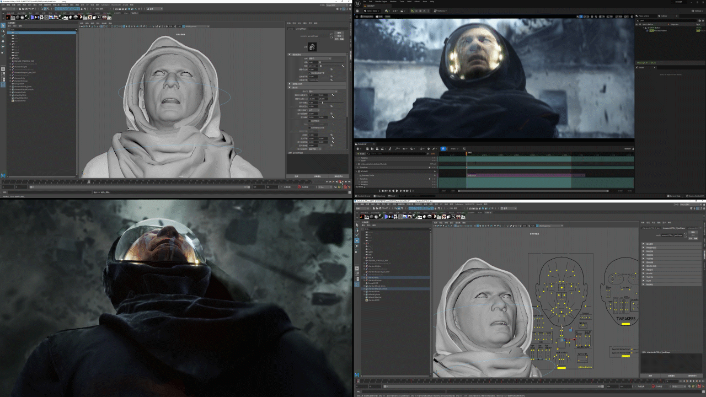The height and width of the screenshot is (397, 706).
Task: Open the Substance menu in bottom-right Maya window
Action: point(459,204)
